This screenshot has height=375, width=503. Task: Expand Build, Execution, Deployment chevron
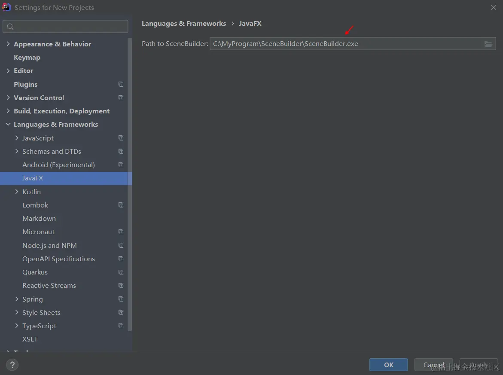[x=8, y=111]
